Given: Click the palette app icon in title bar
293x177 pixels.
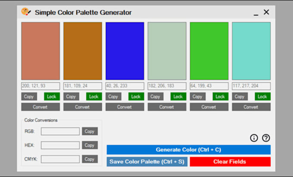Looking at the screenshot, I should [x=26, y=12].
